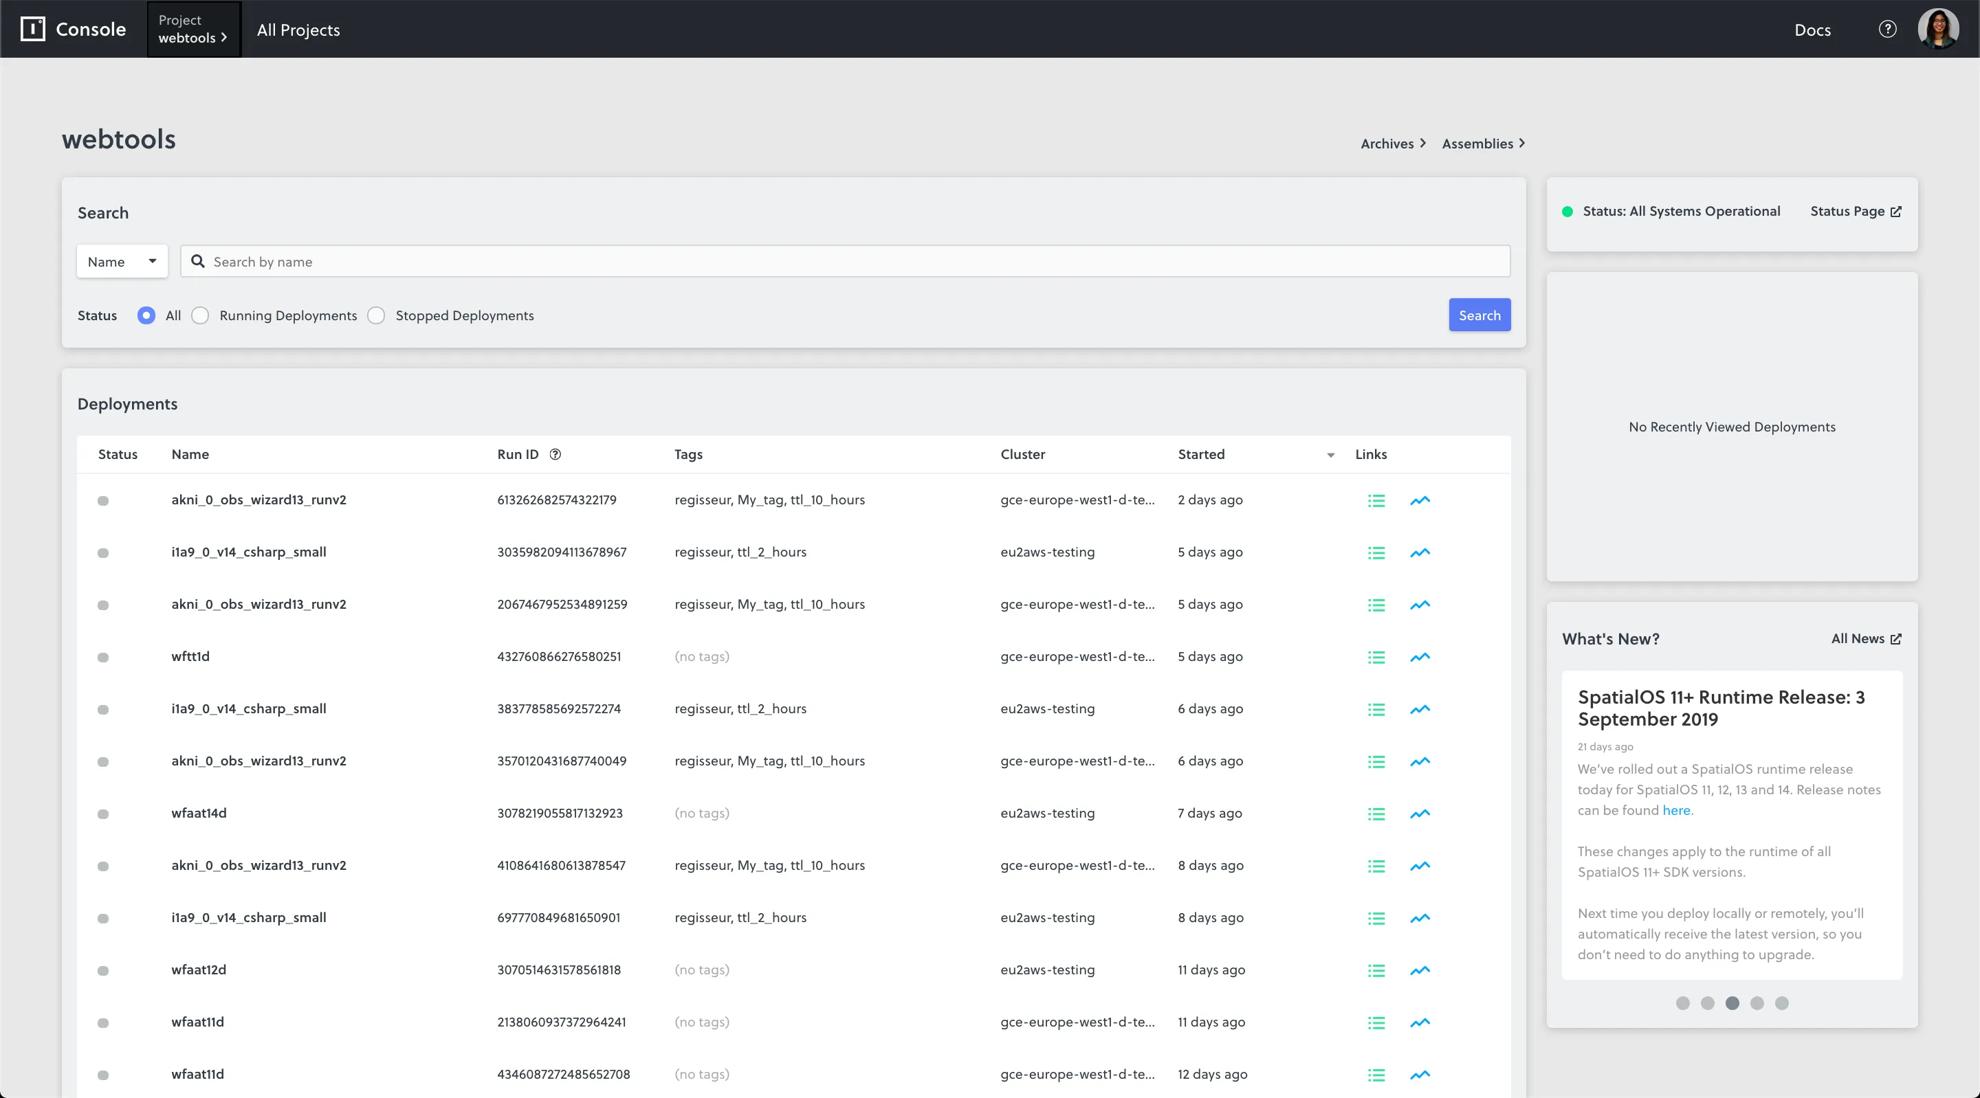The width and height of the screenshot is (1980, 1098).
Task: Select Running Deployments radio button
Action: tap(200, 316)
